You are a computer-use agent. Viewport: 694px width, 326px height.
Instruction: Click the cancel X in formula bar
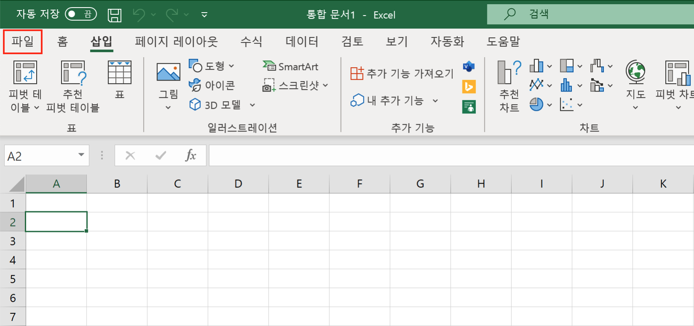pyautogui.click(x=131, y=155)
